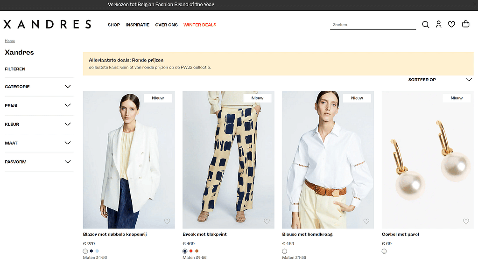Open the Winter Deals menu item
Viewport: 478px width, 269px height.
(200, 25)
